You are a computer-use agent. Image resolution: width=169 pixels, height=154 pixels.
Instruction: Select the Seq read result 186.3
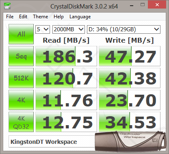(66, 56)
